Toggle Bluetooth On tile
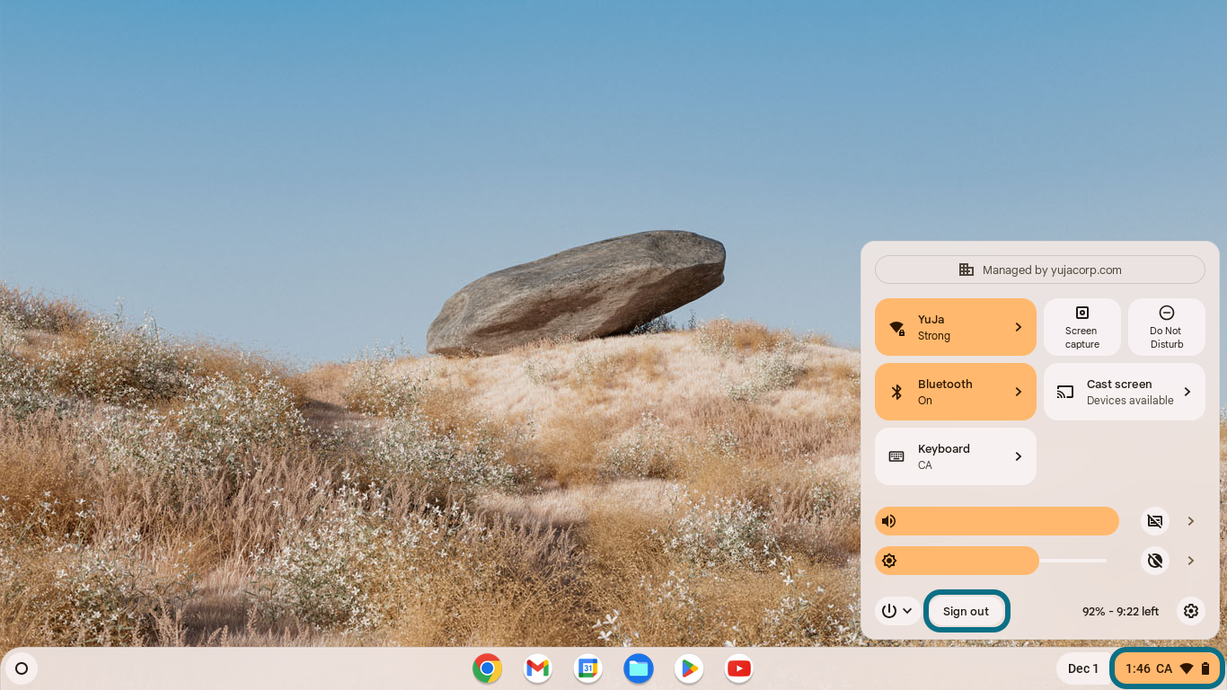 point(956,392)
